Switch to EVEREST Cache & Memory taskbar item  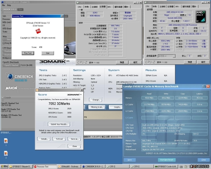pyautogui.click(x=166, y=166)
